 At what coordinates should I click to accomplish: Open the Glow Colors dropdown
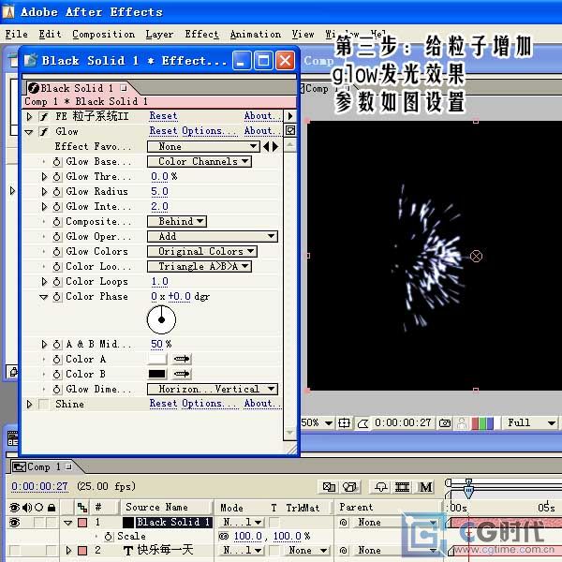click(201, 252)
